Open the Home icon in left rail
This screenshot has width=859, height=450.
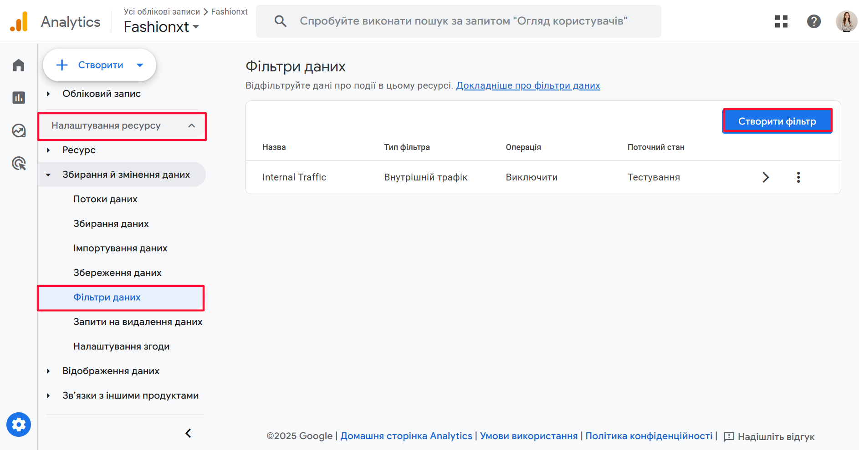(x=19, y=65)
